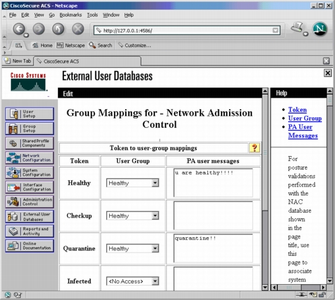The image size is (336, 301).
Task: Click the Checkup PA user message textbox
Action: 213,216
